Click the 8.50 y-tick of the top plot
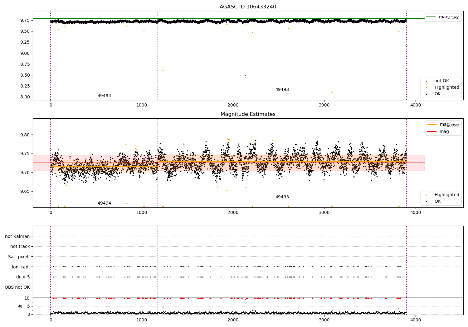Screen dimensions: 468x327 [x=25, y=75]
